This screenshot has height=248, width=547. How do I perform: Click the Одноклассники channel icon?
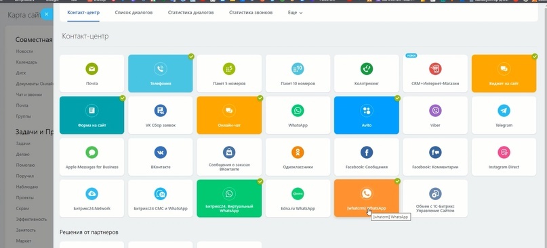tap(298, 152)
